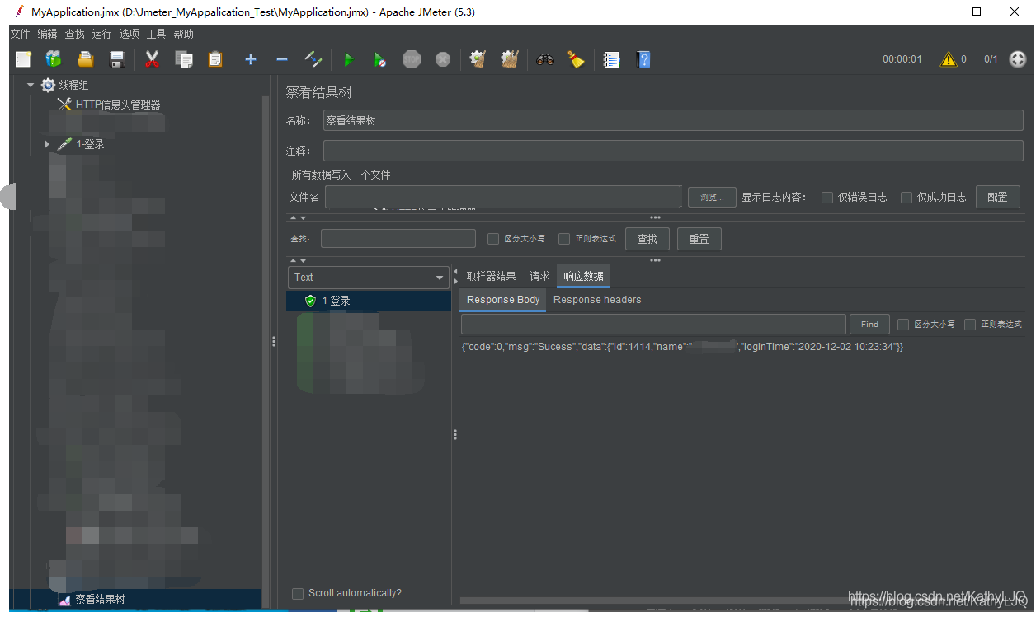Open the Function Helper dialog icon
The width and height of the screenshot is (1036, 617).
click(x=611, y=59)
